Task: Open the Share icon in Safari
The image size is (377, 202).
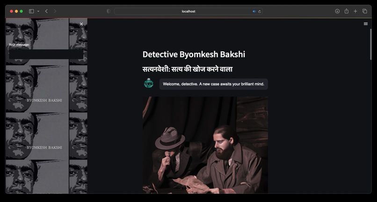Action: tap(347, 11)
